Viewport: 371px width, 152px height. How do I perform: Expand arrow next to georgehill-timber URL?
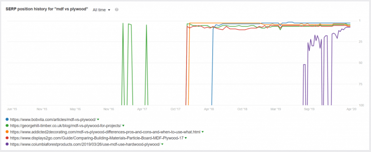click(123, 126)
